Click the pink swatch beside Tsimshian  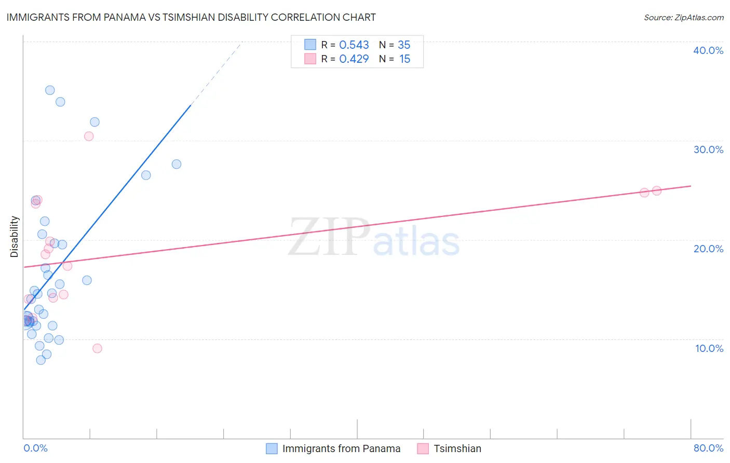(423, 448)
